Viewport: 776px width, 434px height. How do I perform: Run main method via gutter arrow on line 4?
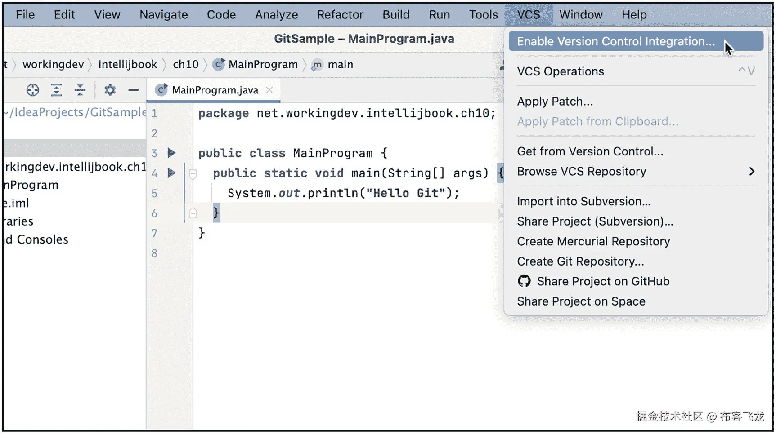pos(171,173)
